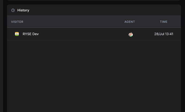The image size is (185, 112).
Task: Click the 28/Jul 13:41 timestamp
Action: click(x=164, y=34)
